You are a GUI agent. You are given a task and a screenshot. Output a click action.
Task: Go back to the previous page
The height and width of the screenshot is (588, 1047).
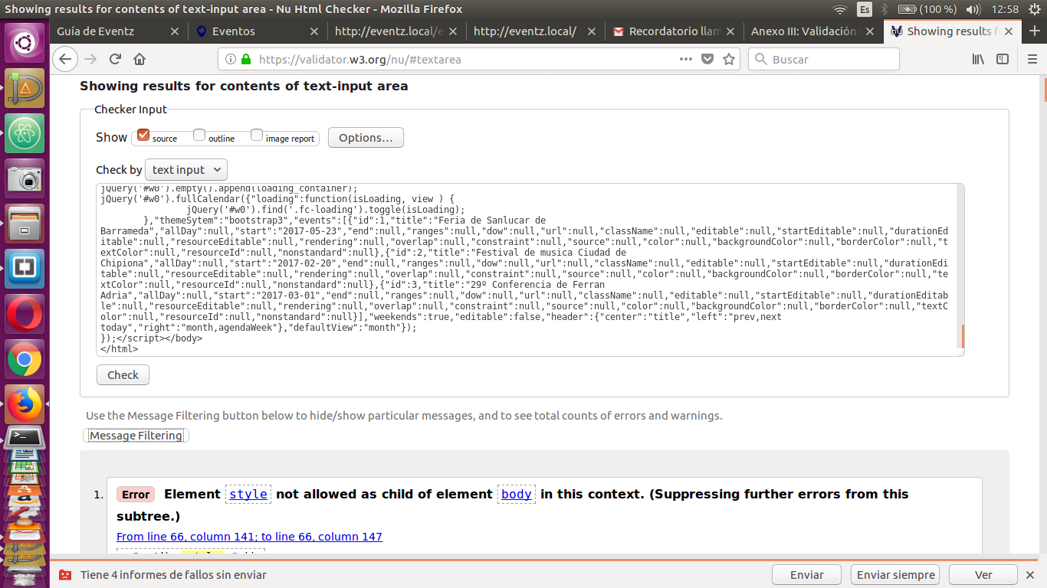[64, 59]
